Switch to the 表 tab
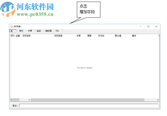The image size is (167, 116). (x=13, y=31)
